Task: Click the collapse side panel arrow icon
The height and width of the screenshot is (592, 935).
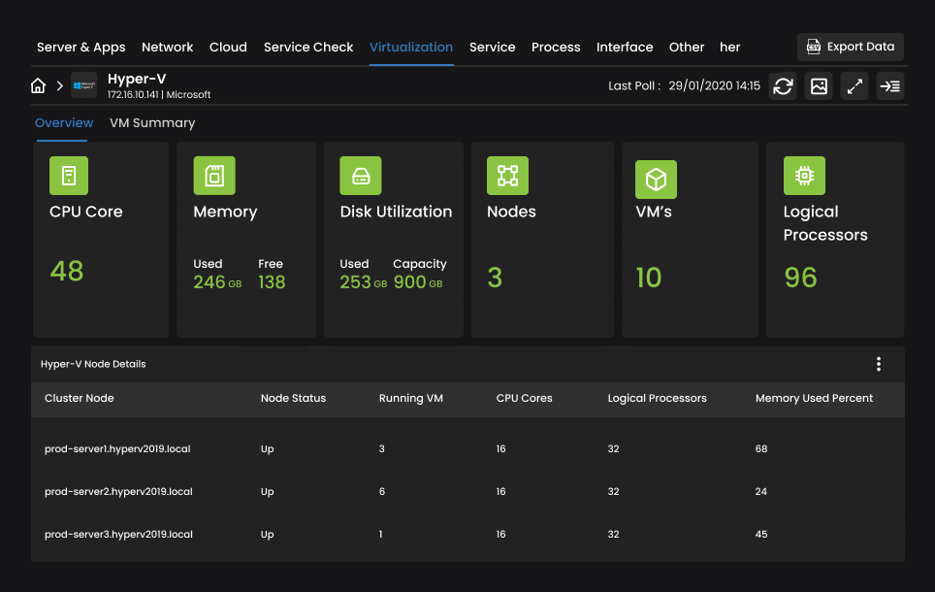Action: click(x=890, y=86)
